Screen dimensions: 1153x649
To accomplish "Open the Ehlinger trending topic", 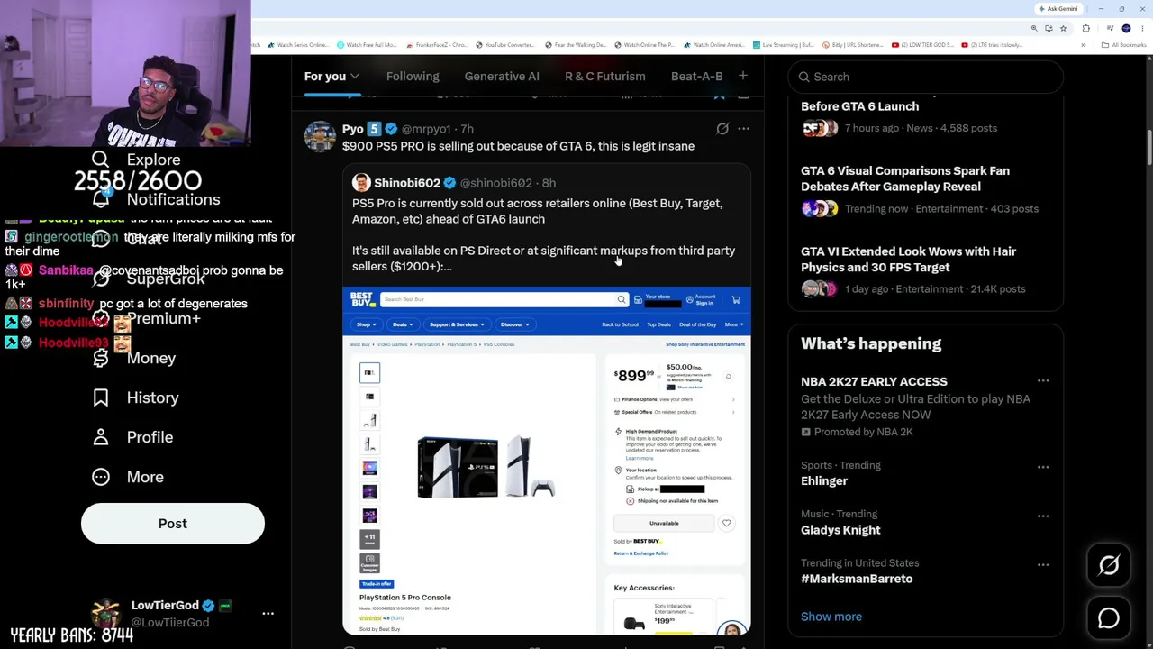I will [x=824, y=481].
